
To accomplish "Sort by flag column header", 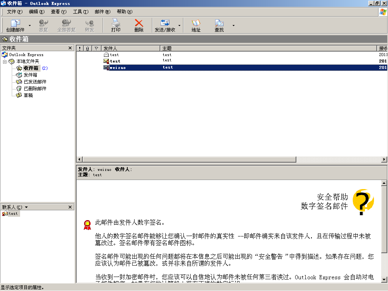I will (97, 48).
